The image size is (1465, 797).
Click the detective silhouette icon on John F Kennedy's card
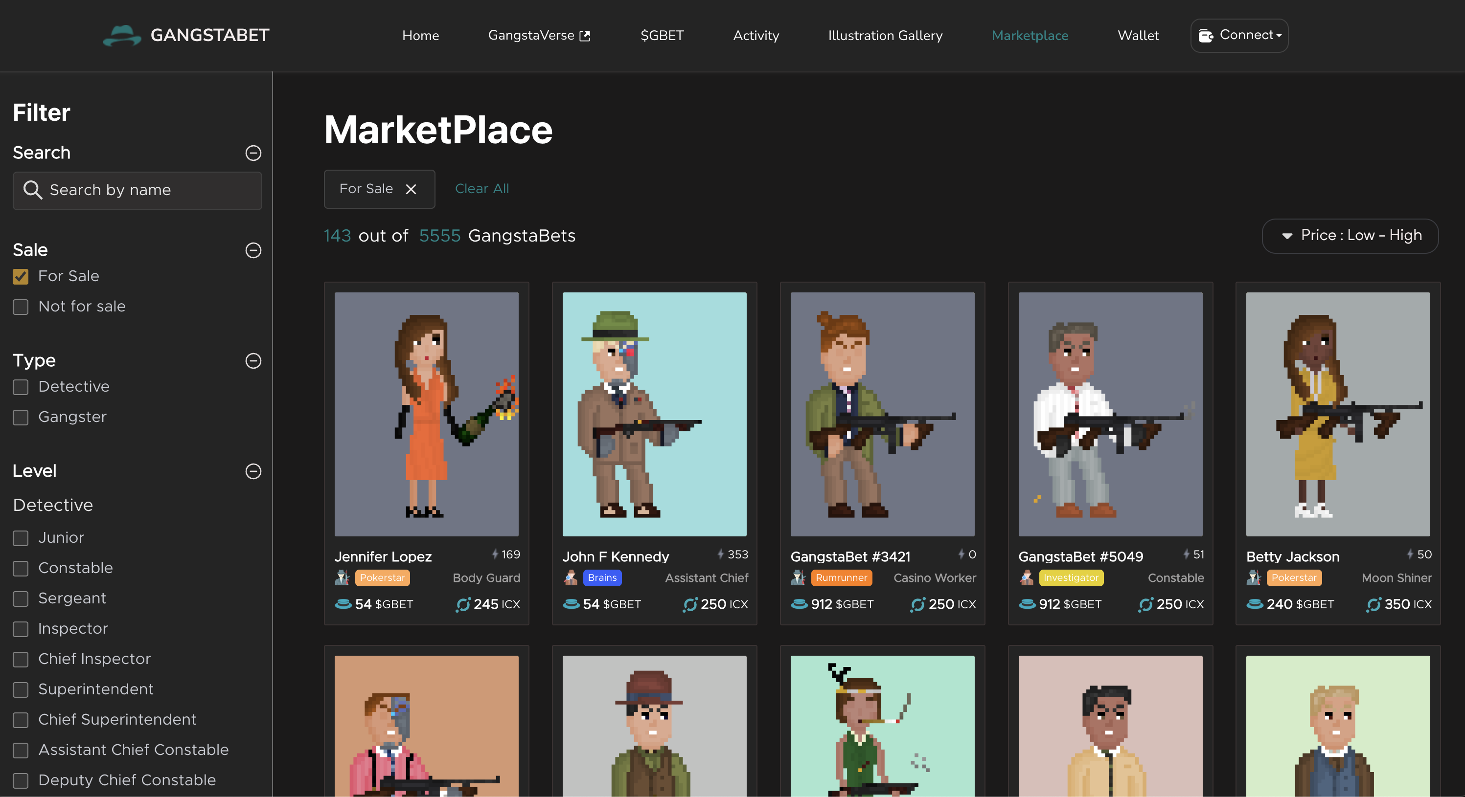point(571,577)
